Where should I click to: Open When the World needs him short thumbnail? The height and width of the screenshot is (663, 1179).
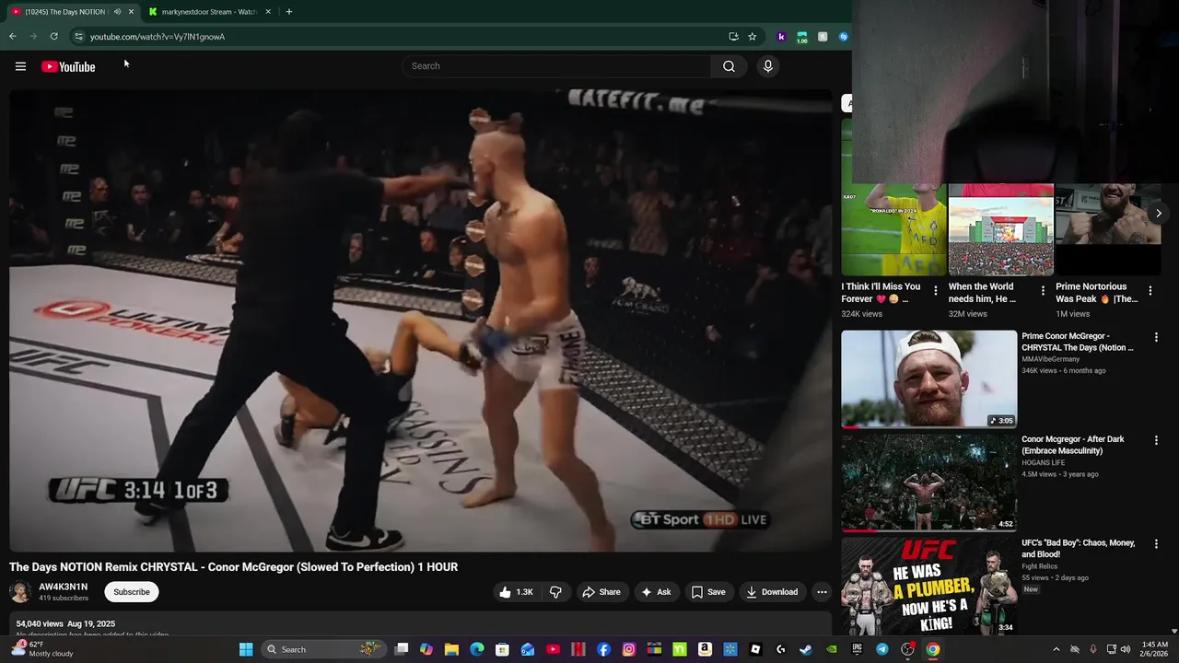(x=1000, y=229)
